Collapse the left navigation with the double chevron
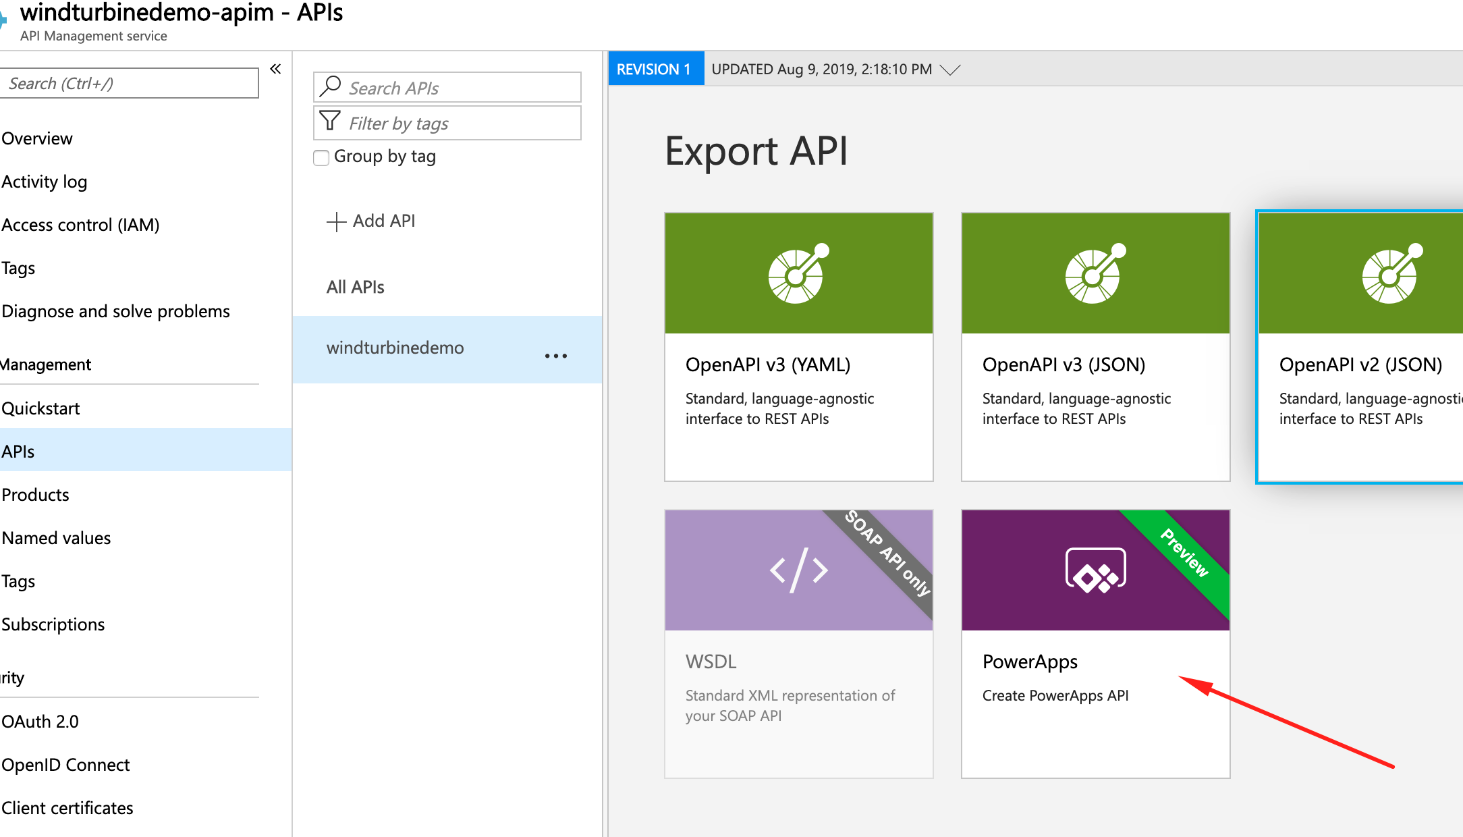Viewport: 1463px width, 837px height. click(275, 68)
